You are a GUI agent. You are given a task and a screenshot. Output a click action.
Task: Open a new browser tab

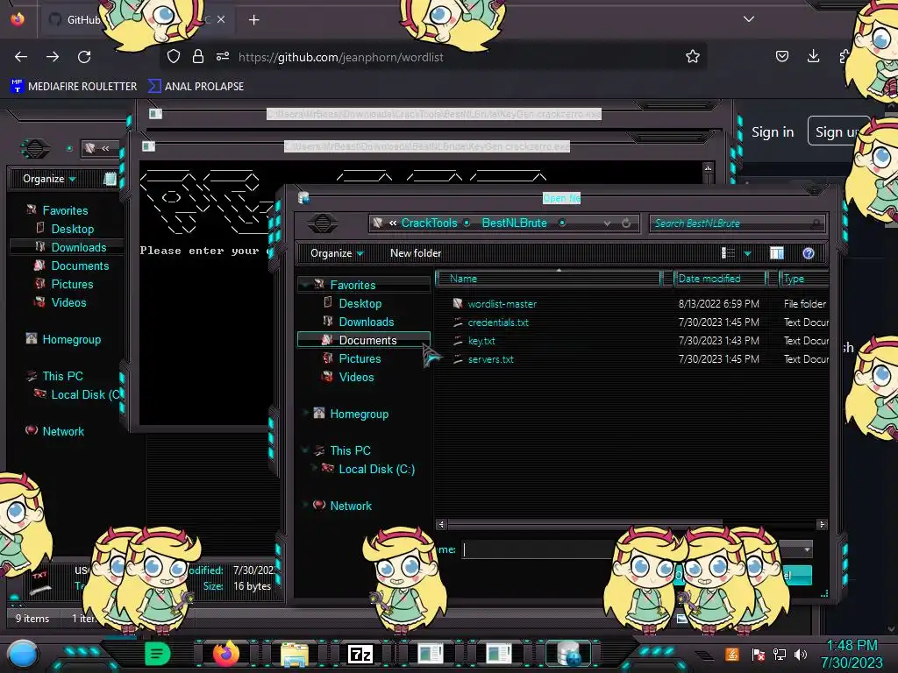tap(253, 20)
